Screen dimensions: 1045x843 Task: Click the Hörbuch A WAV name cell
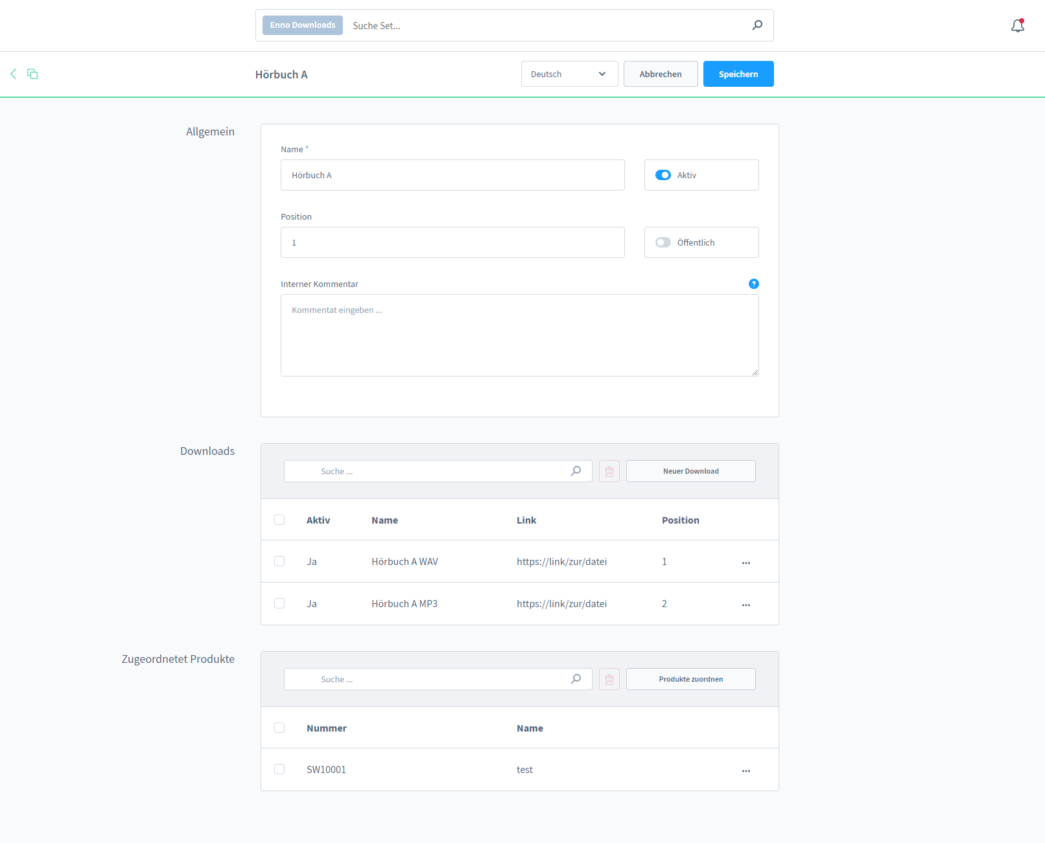point(405,562)
